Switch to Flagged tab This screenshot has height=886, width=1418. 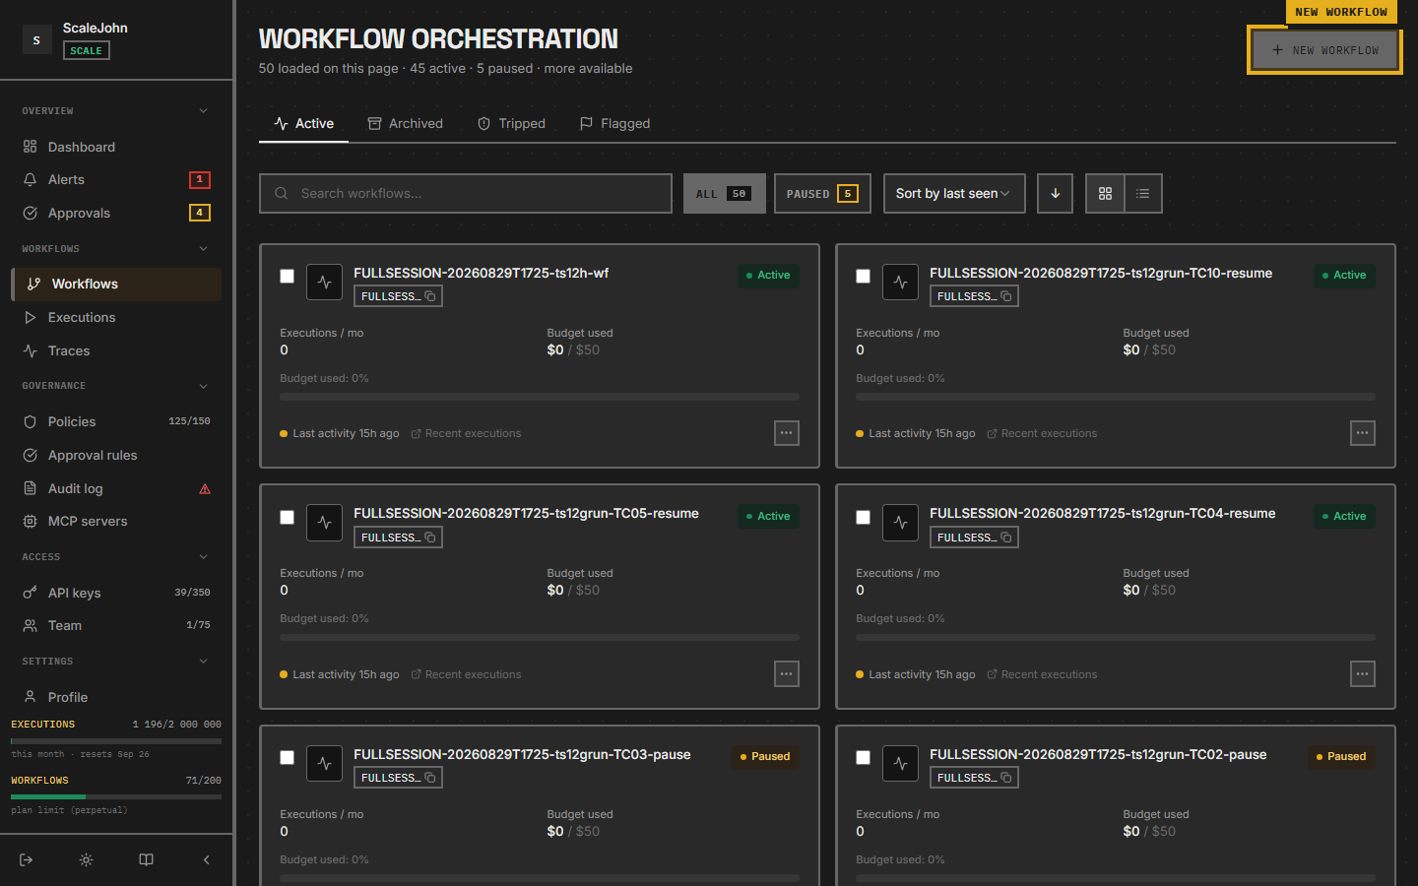[614, 123]
